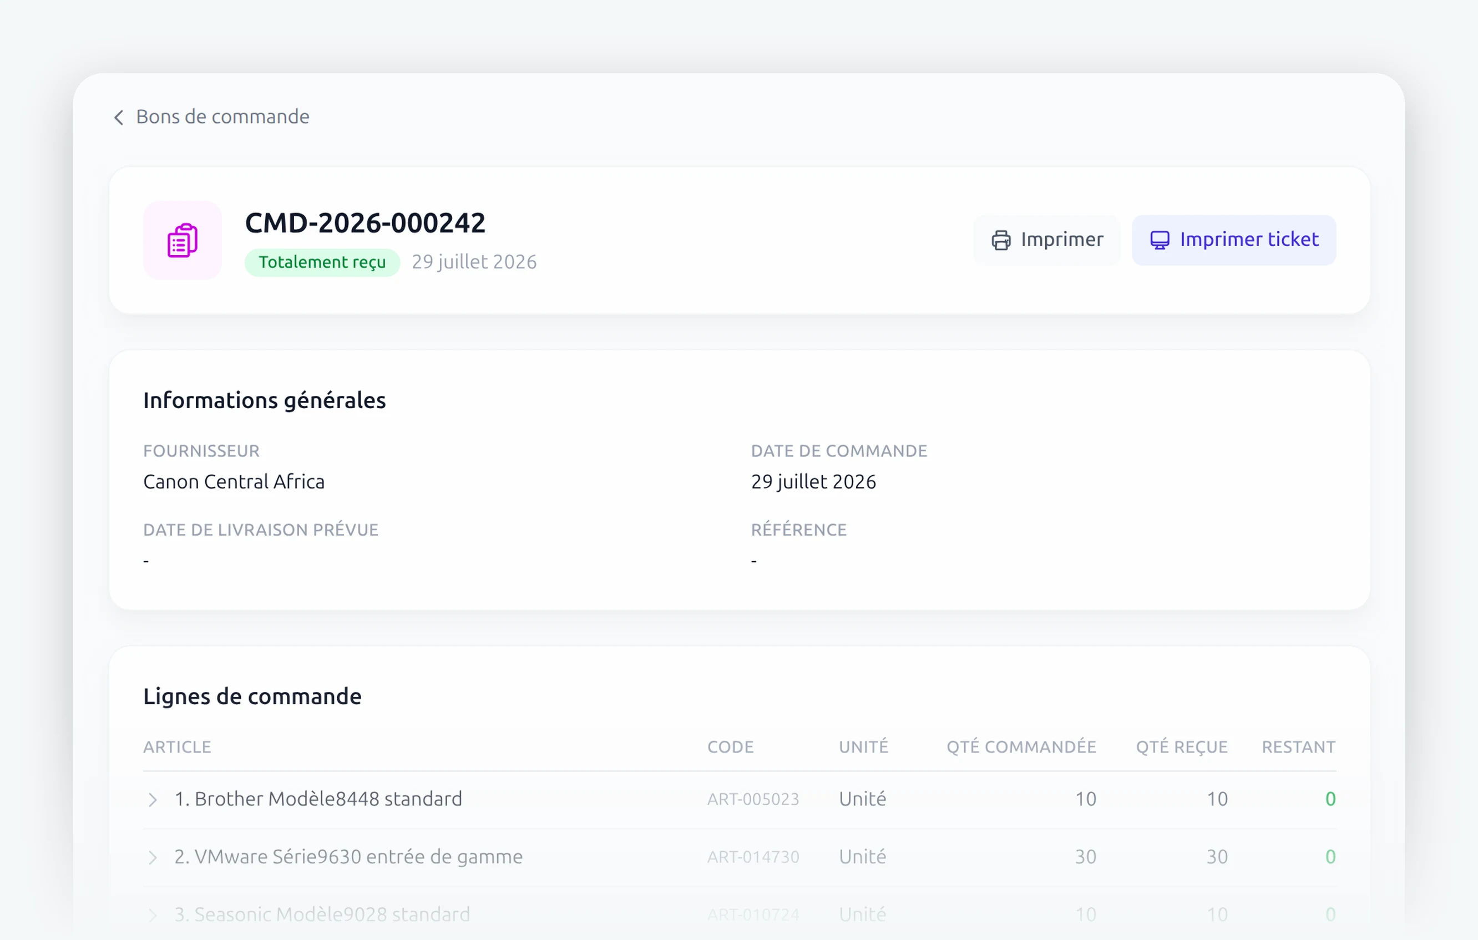
Task: Click the ARTICLE column header
Action: (x=178, y=746)
